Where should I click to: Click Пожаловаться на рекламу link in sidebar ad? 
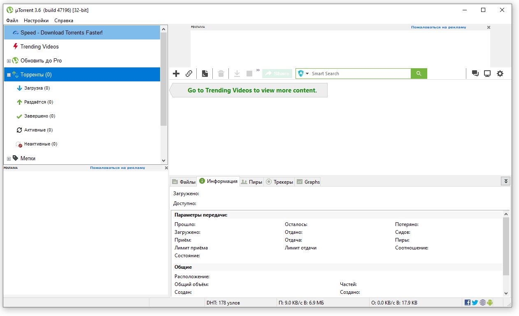coord(117,168)
